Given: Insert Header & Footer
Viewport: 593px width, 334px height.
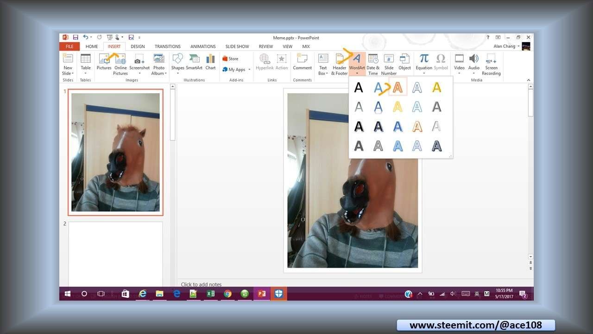Looking at the screenshot, I should tap(339, 64).
